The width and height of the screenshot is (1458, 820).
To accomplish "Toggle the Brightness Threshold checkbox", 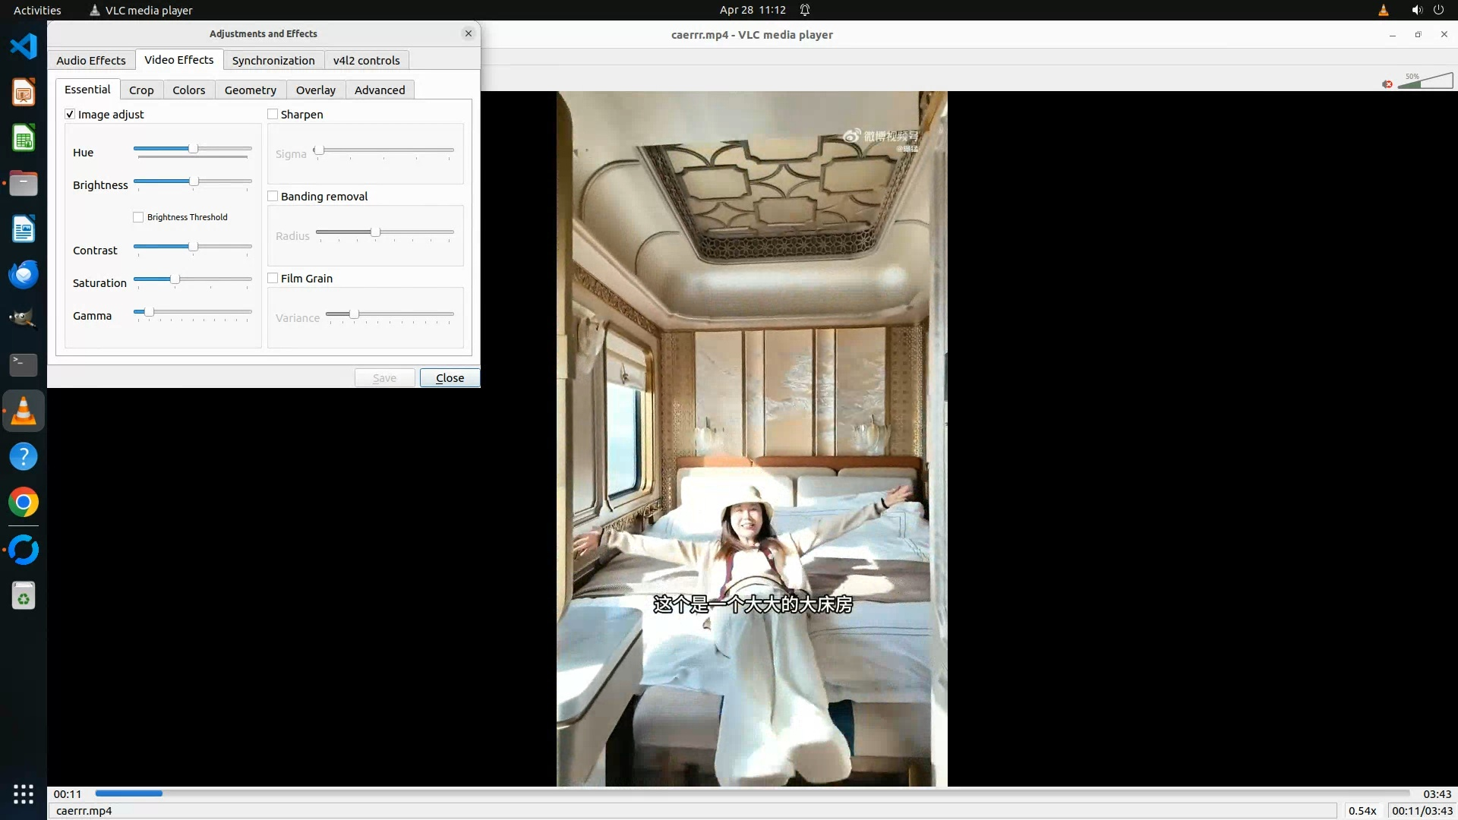I will 138,217.
